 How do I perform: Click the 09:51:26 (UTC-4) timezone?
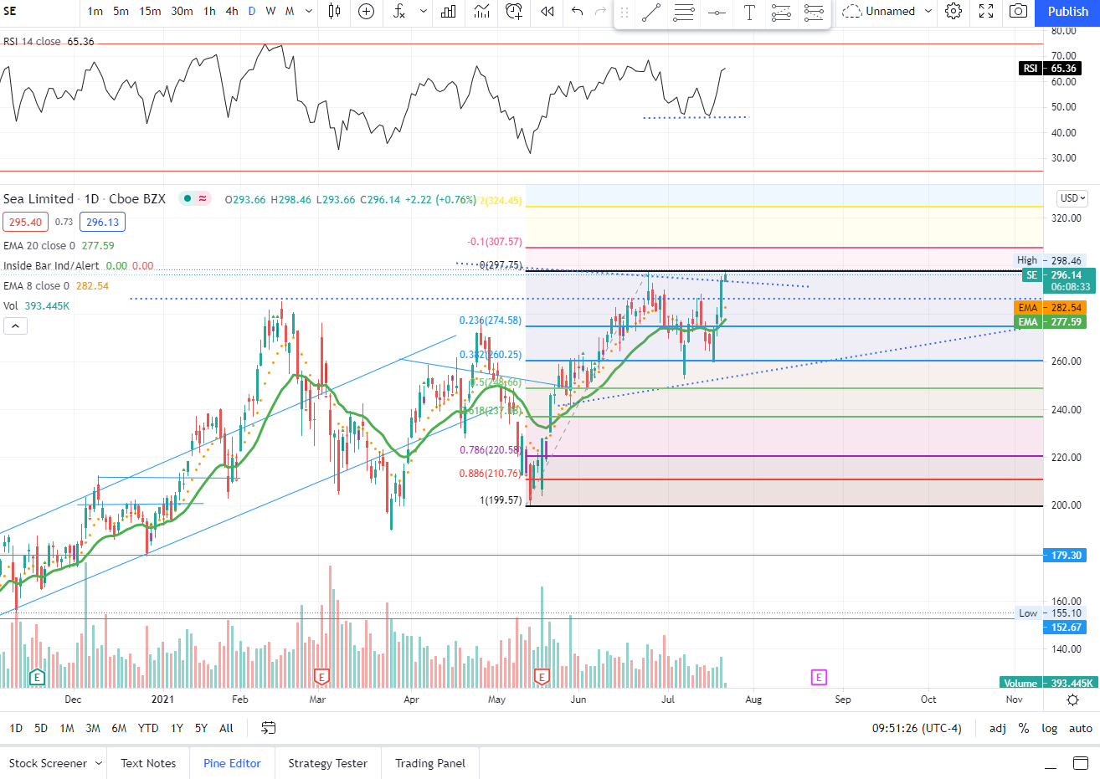(x=917, y=728)
